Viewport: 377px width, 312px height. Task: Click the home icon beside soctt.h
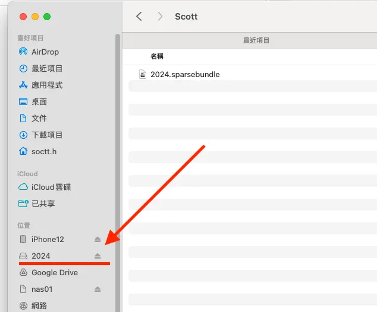(23, 151)
